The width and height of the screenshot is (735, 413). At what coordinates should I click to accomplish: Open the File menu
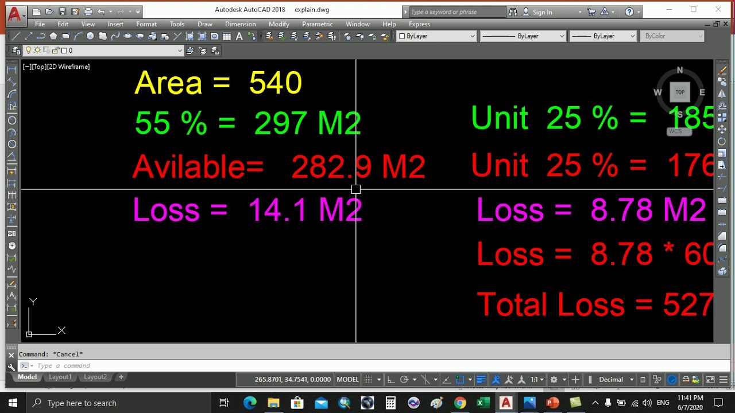pyautogui.click(x=40, y=24)
